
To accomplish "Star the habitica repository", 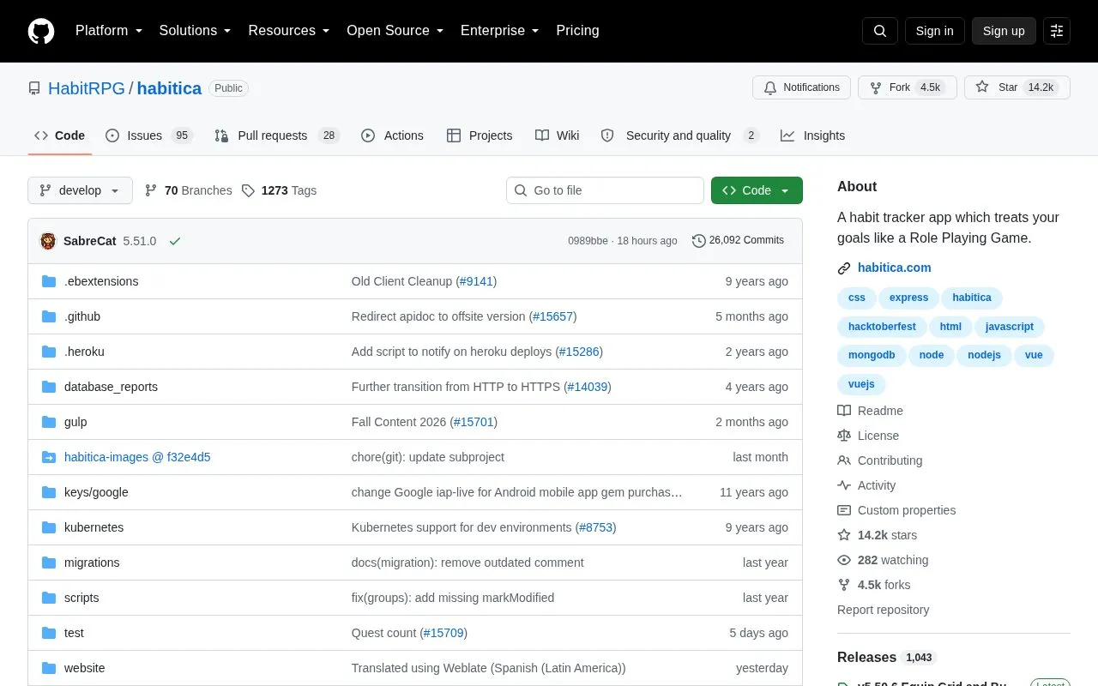I will (1017, 87).
